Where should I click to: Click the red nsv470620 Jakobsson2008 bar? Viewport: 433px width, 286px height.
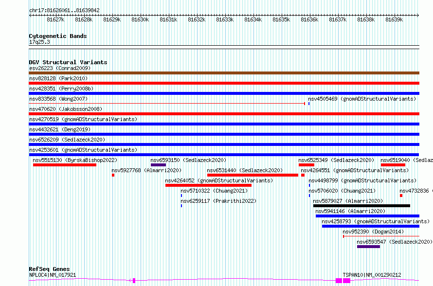[224, 114]
